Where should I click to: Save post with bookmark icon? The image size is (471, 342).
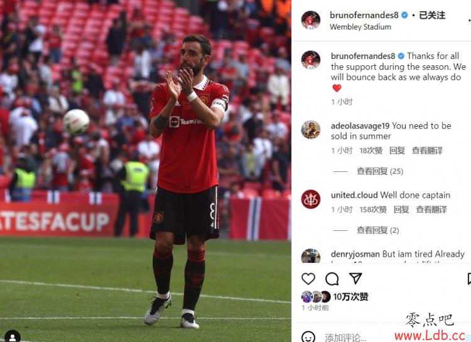pyautogui.click(x=469, y=279)
